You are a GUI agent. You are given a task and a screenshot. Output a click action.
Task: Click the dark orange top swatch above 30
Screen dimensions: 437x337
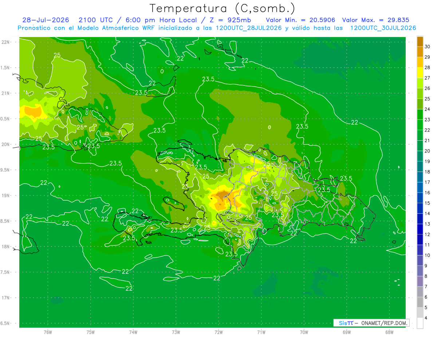coord(420,41)
